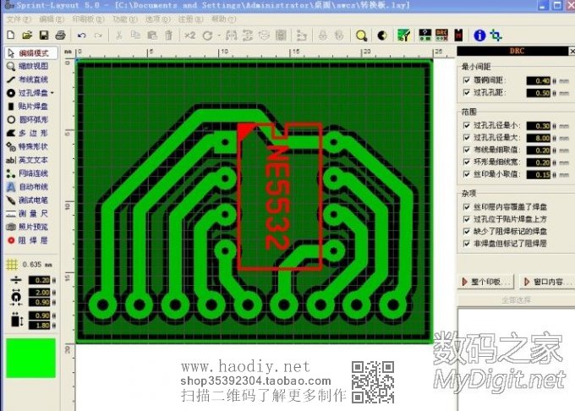Screen dimensions: 575x411
Task: Click the bright green layer color swatch
Action: [x=30, y=359]
